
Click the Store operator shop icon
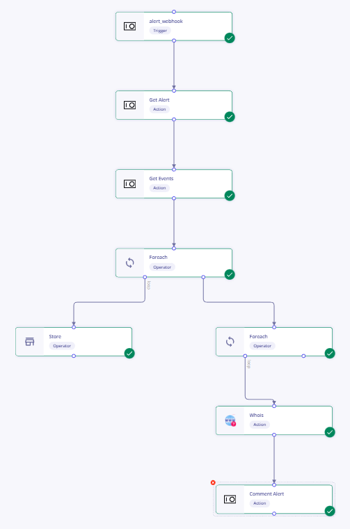[30, 342]
